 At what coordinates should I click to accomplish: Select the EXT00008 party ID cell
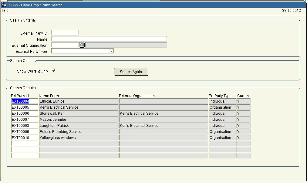(24, 126)
